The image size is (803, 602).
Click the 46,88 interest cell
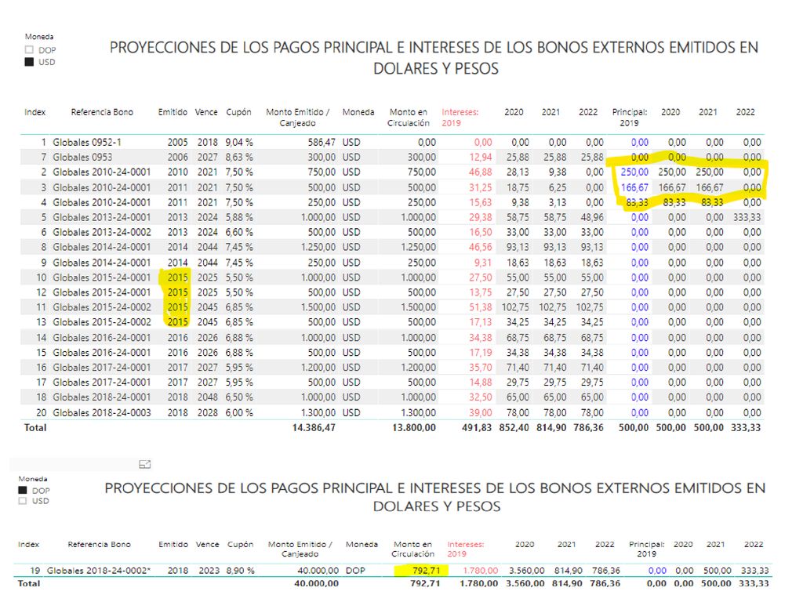click(x=481, y=172)
